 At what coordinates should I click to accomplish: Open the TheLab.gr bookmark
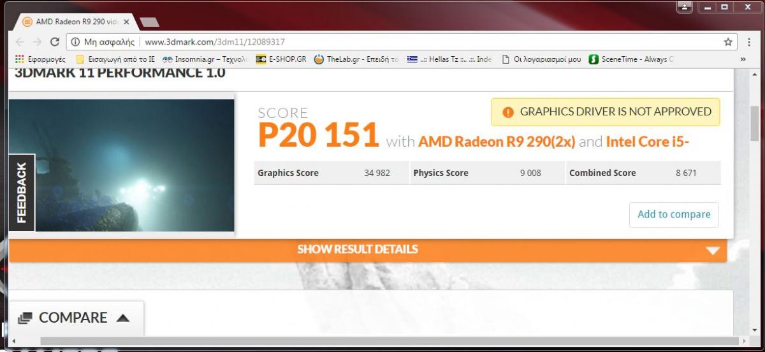356,59
